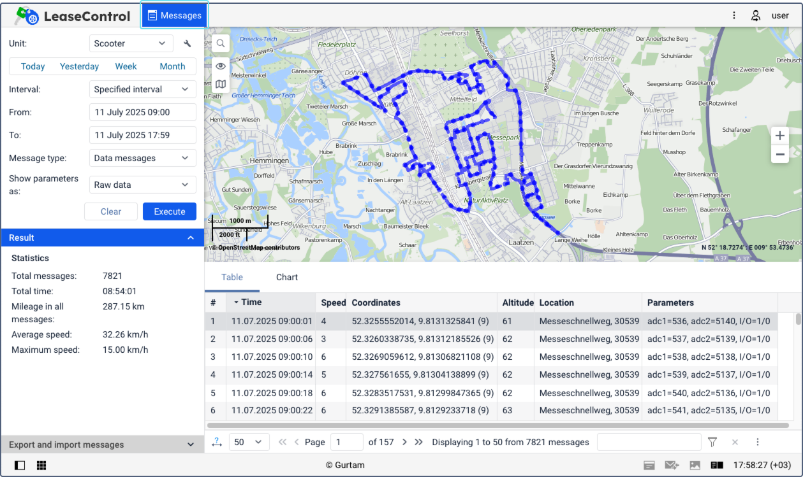Open the top-right three-dot menu
This screenshot has width=803, height=477.
734,15
